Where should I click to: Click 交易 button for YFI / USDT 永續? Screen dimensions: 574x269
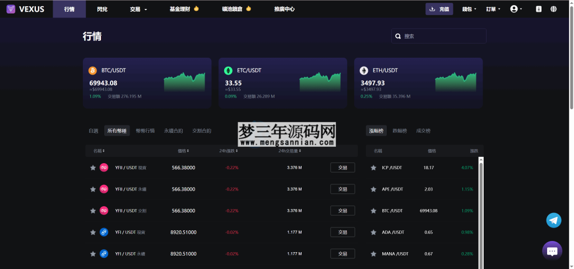(342, 254)
